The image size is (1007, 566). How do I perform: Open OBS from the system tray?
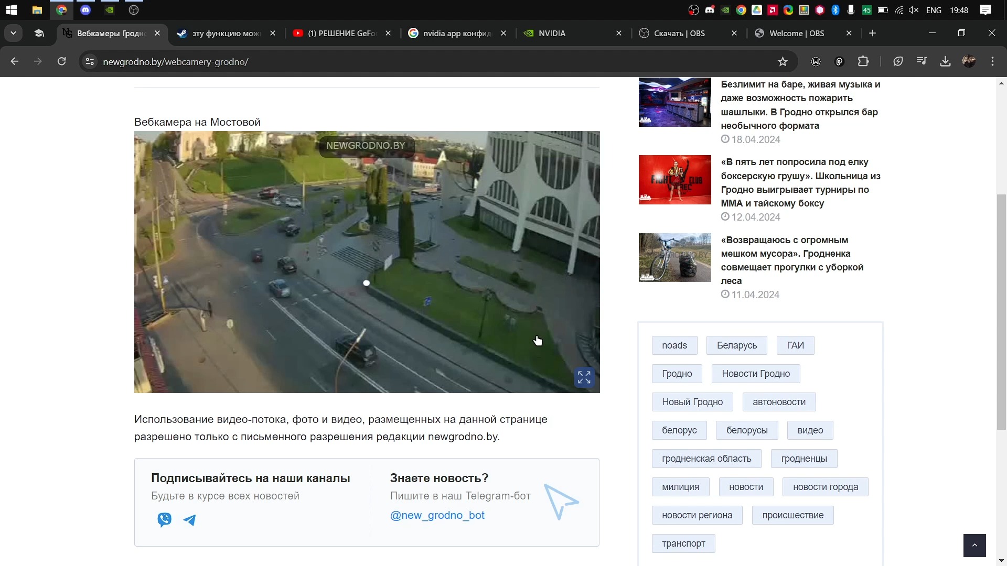[x=693, y=10]
